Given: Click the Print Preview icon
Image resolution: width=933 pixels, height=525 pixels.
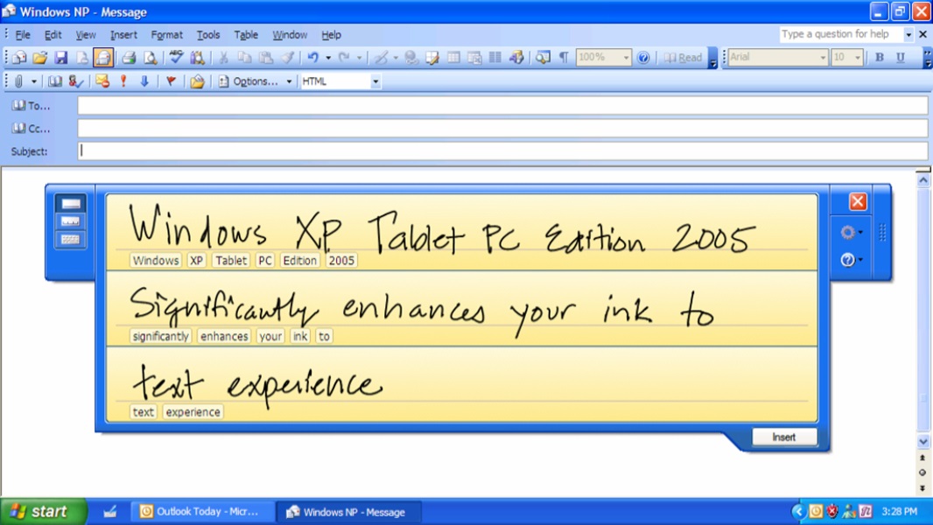Looking at the screenshot, I should click(151, 58).
